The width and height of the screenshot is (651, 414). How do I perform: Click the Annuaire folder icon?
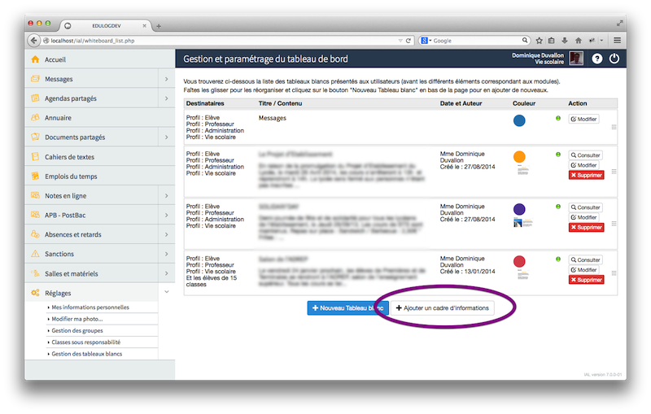35,118
